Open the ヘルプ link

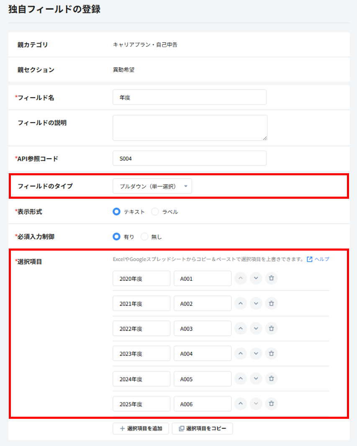318,259
